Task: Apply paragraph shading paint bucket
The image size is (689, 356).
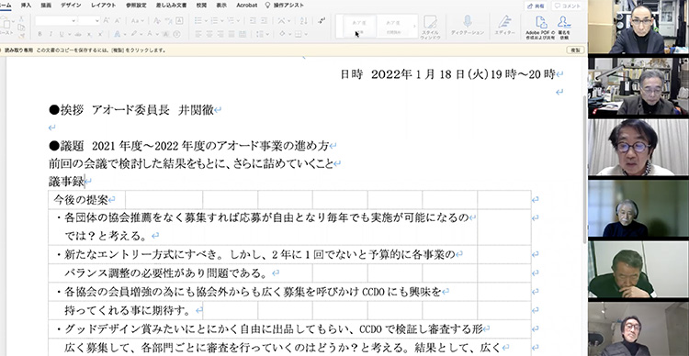Action: click(283, 34)
